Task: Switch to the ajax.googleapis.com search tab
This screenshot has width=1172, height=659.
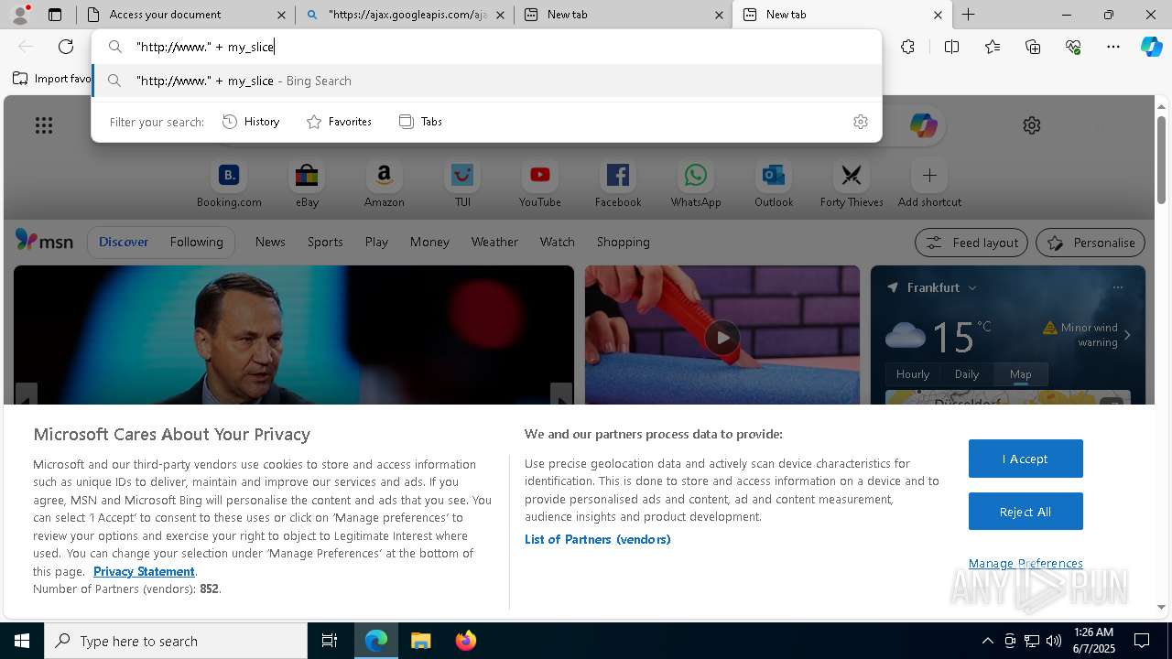Action: [405, 15]
